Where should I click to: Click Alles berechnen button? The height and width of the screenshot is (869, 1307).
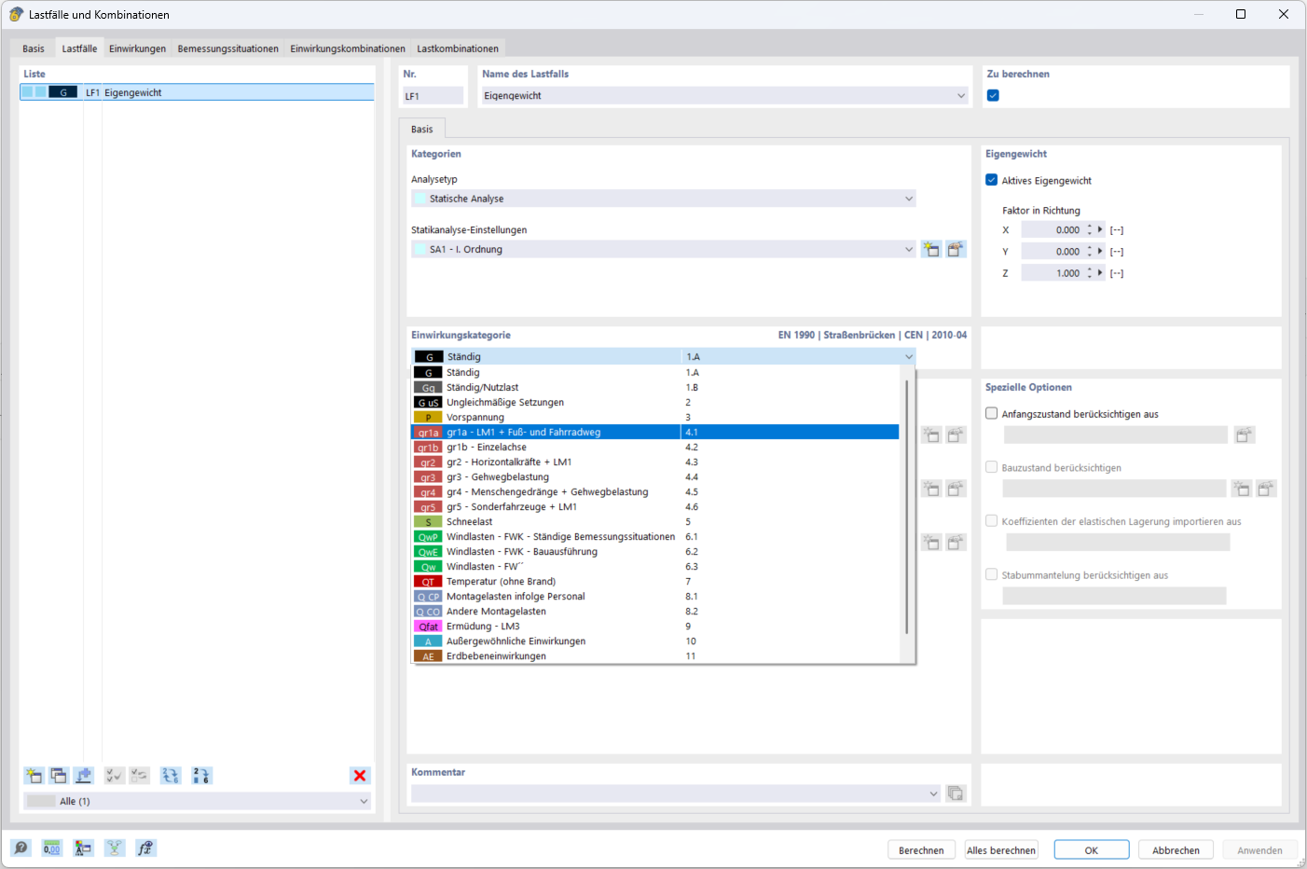coord(1001,849)
